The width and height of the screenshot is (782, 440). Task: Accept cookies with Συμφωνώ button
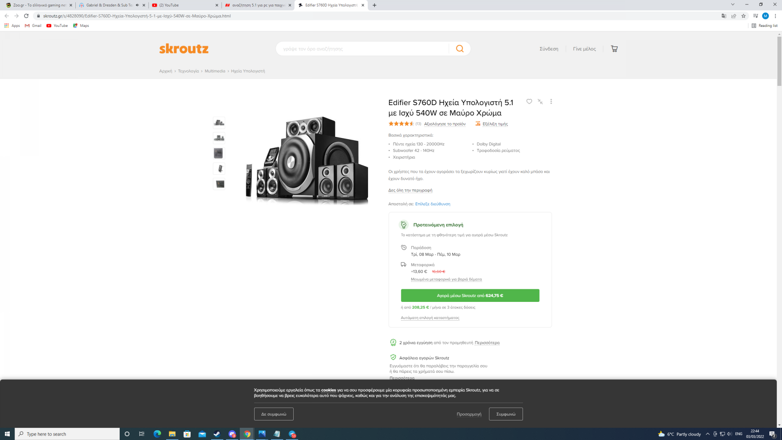[505, 414]
